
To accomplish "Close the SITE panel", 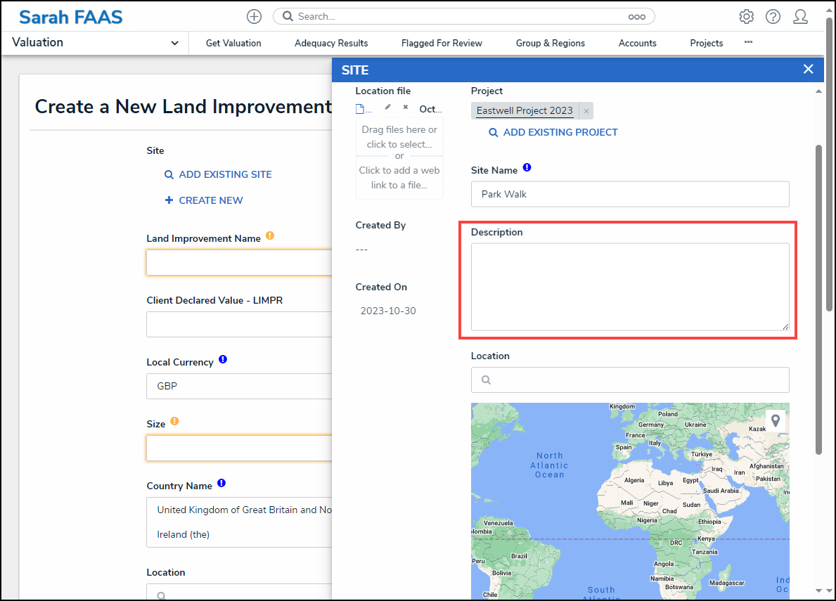I will [x=809, y=70].
